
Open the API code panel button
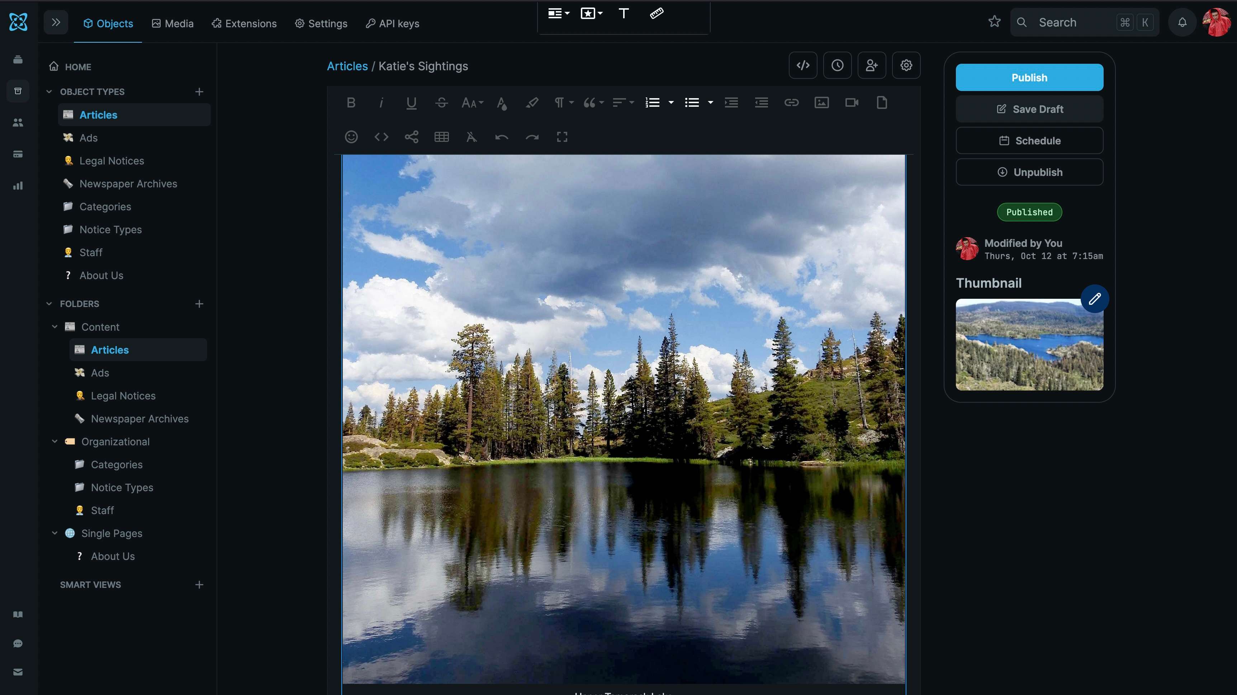click(803, 65)
